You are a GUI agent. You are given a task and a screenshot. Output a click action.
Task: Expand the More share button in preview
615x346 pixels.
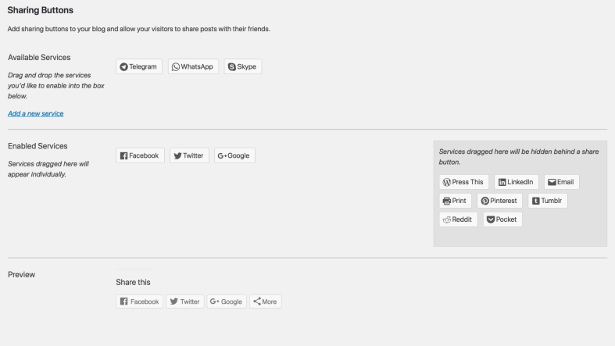click(266, 301)
